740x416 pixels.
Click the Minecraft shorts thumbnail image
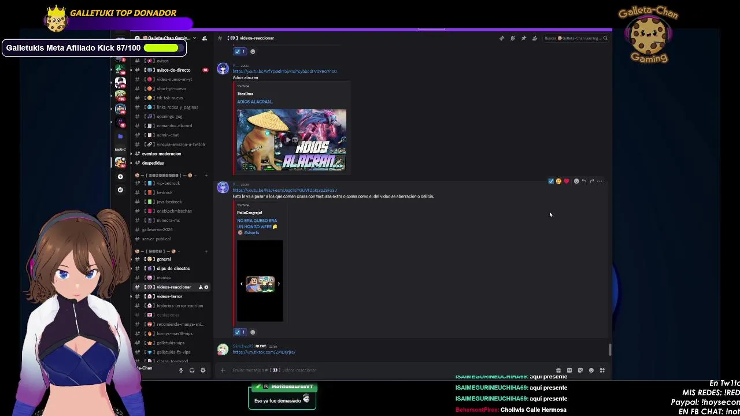click(260, 284)
